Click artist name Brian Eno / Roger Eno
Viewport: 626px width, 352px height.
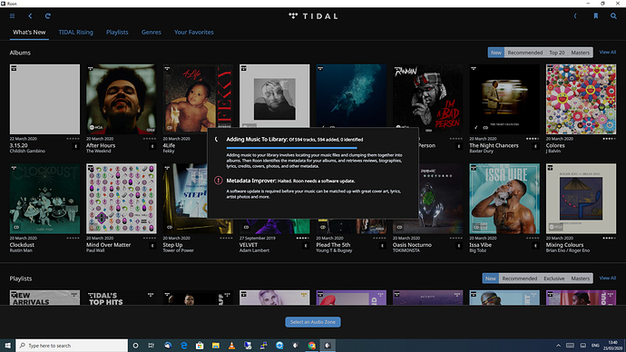568,250
